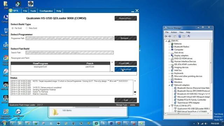The width and height of the screenshot is (224, 126).
Task: Collapse the Network adapters node arrow
Action: [169, 85]
